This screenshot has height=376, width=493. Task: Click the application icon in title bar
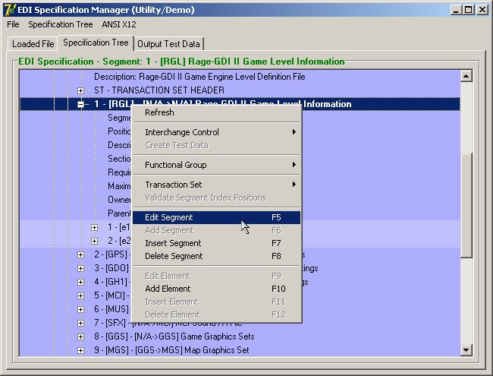pos(9,10)
